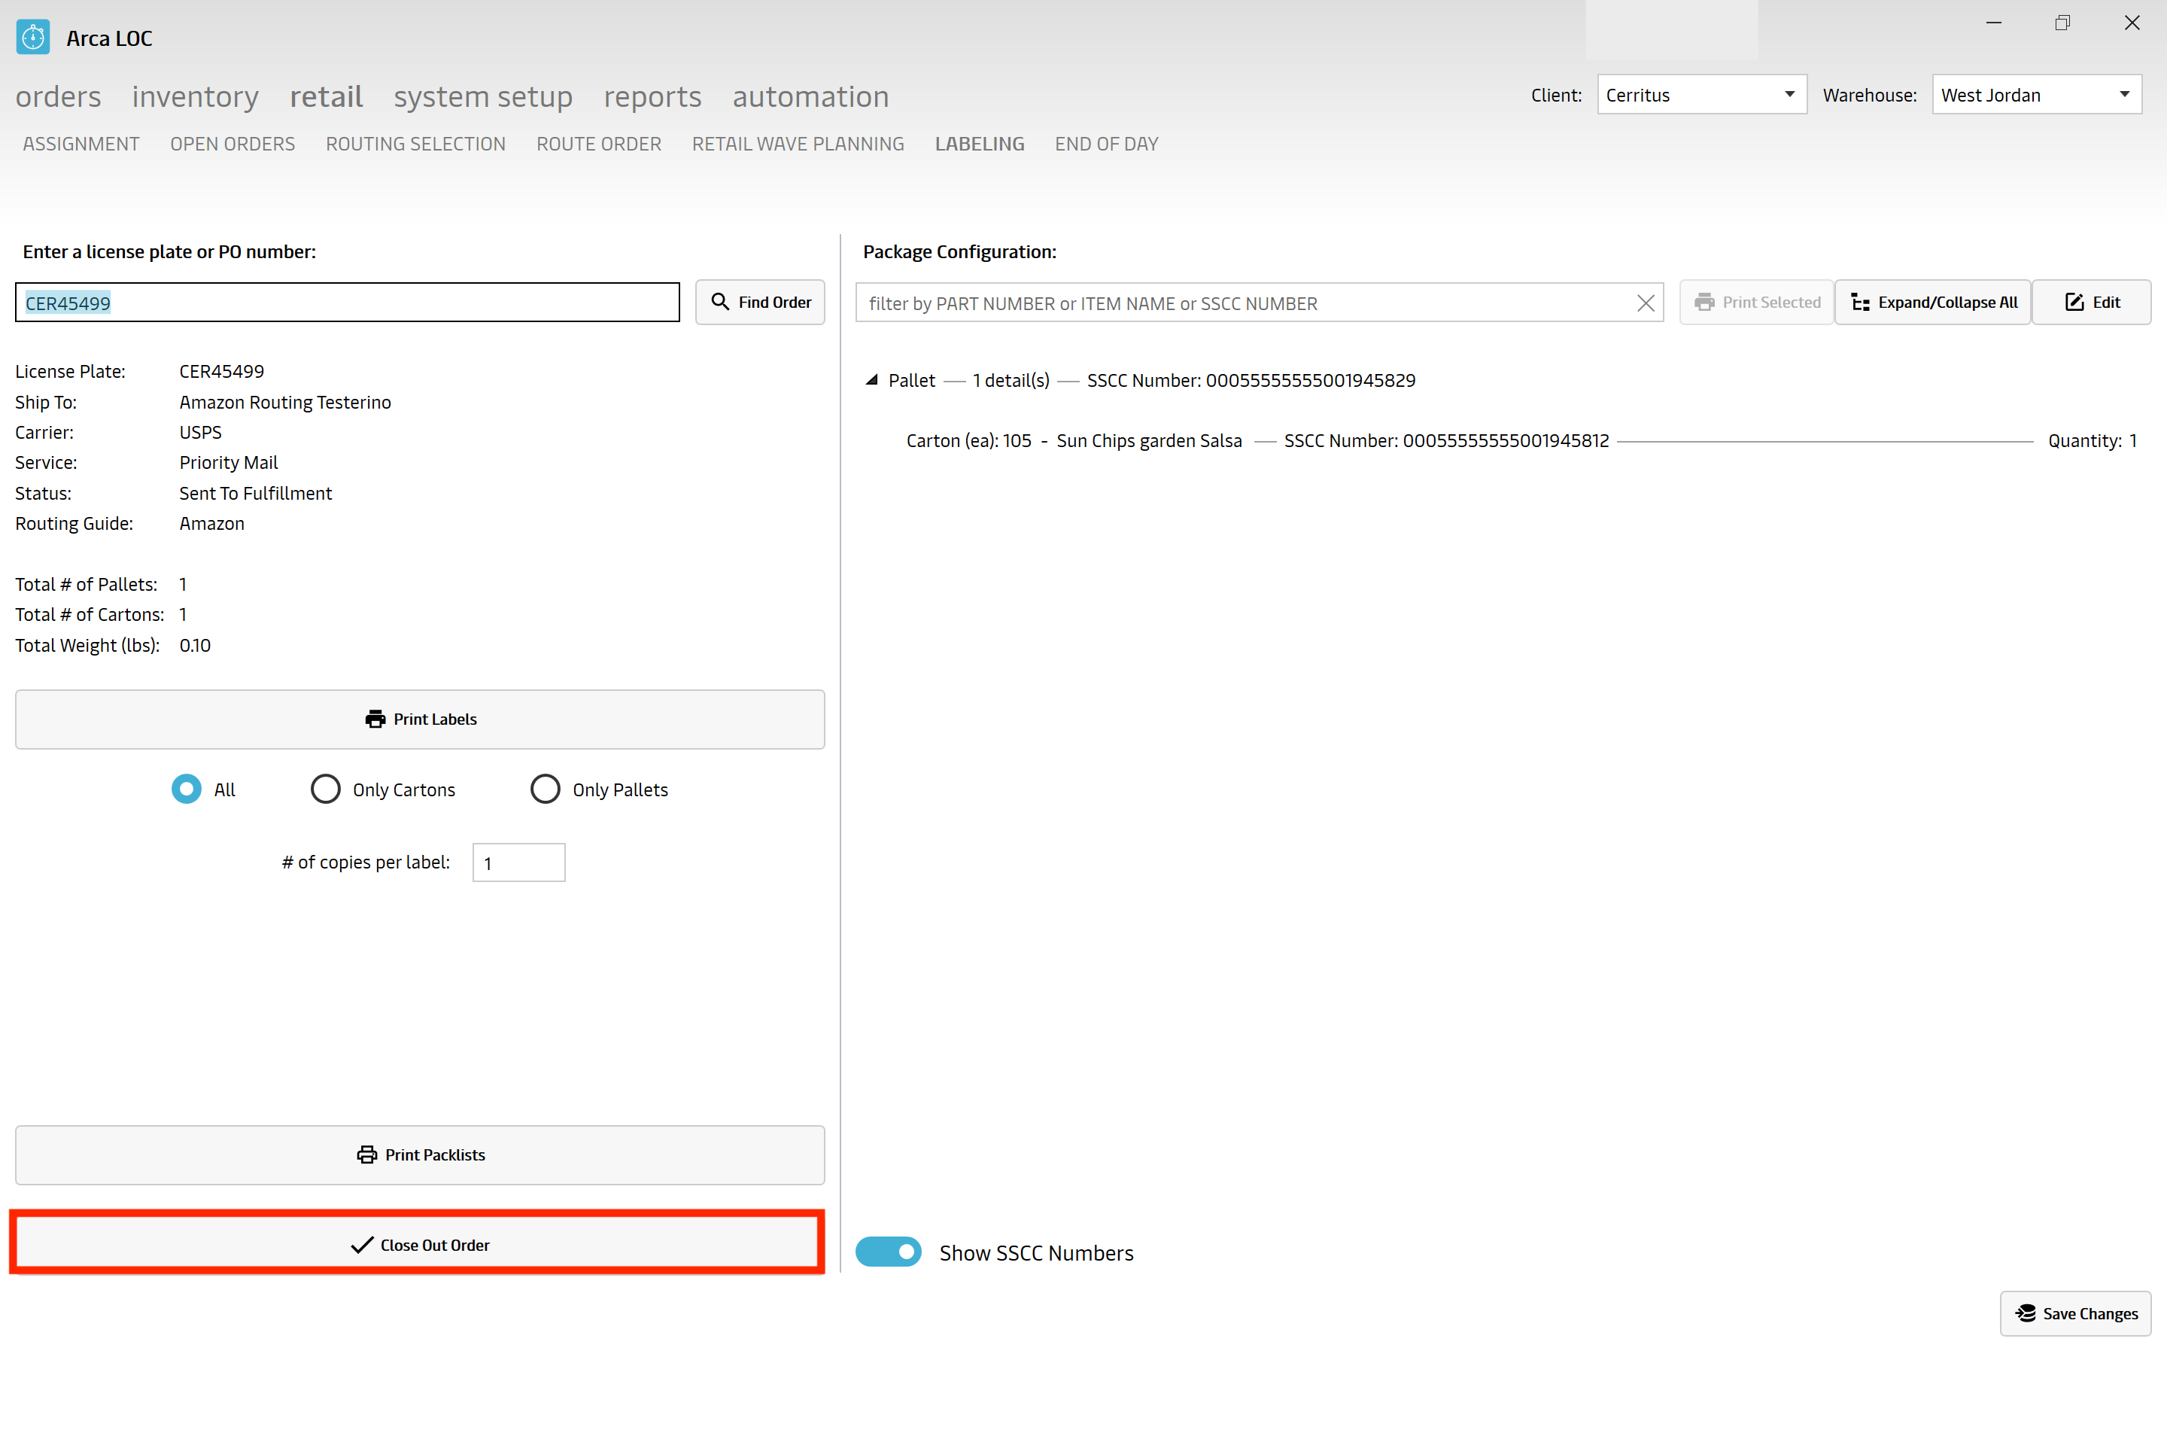Click the magnifier icon in Find Order
Screen dimensions: 2167x1445
(721, 303)
